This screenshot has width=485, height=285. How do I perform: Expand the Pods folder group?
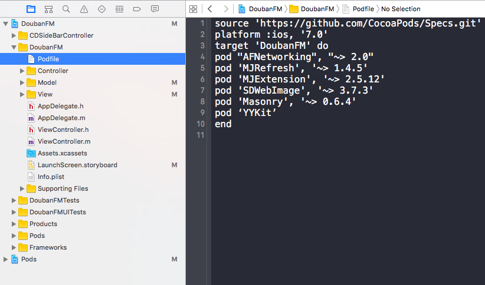tap(14, 236)
